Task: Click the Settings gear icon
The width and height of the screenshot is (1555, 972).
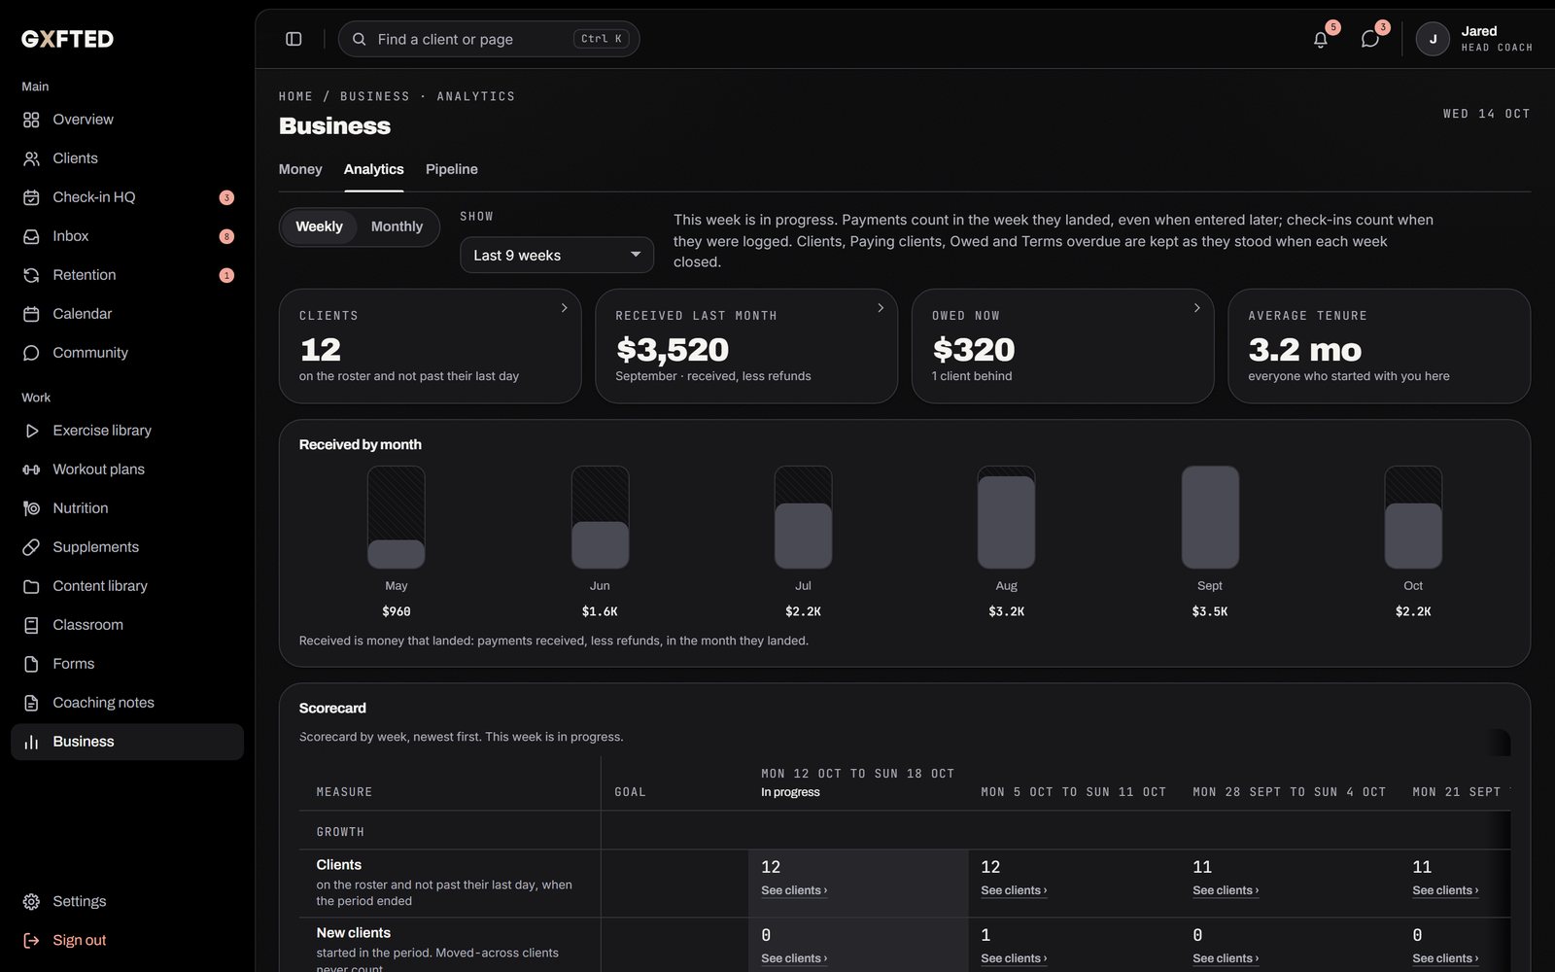Action: click(31, 902)
